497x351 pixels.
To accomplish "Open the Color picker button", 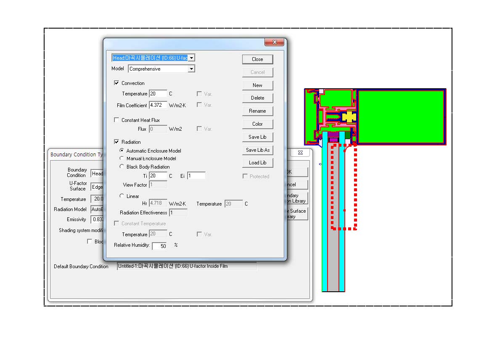I will click(257, 124).
